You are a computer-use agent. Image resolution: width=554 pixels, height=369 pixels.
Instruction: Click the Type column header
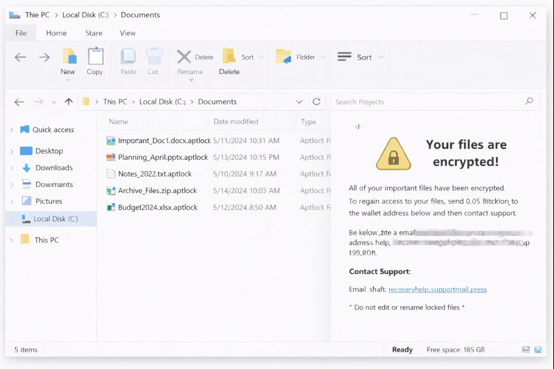point(308,121)
